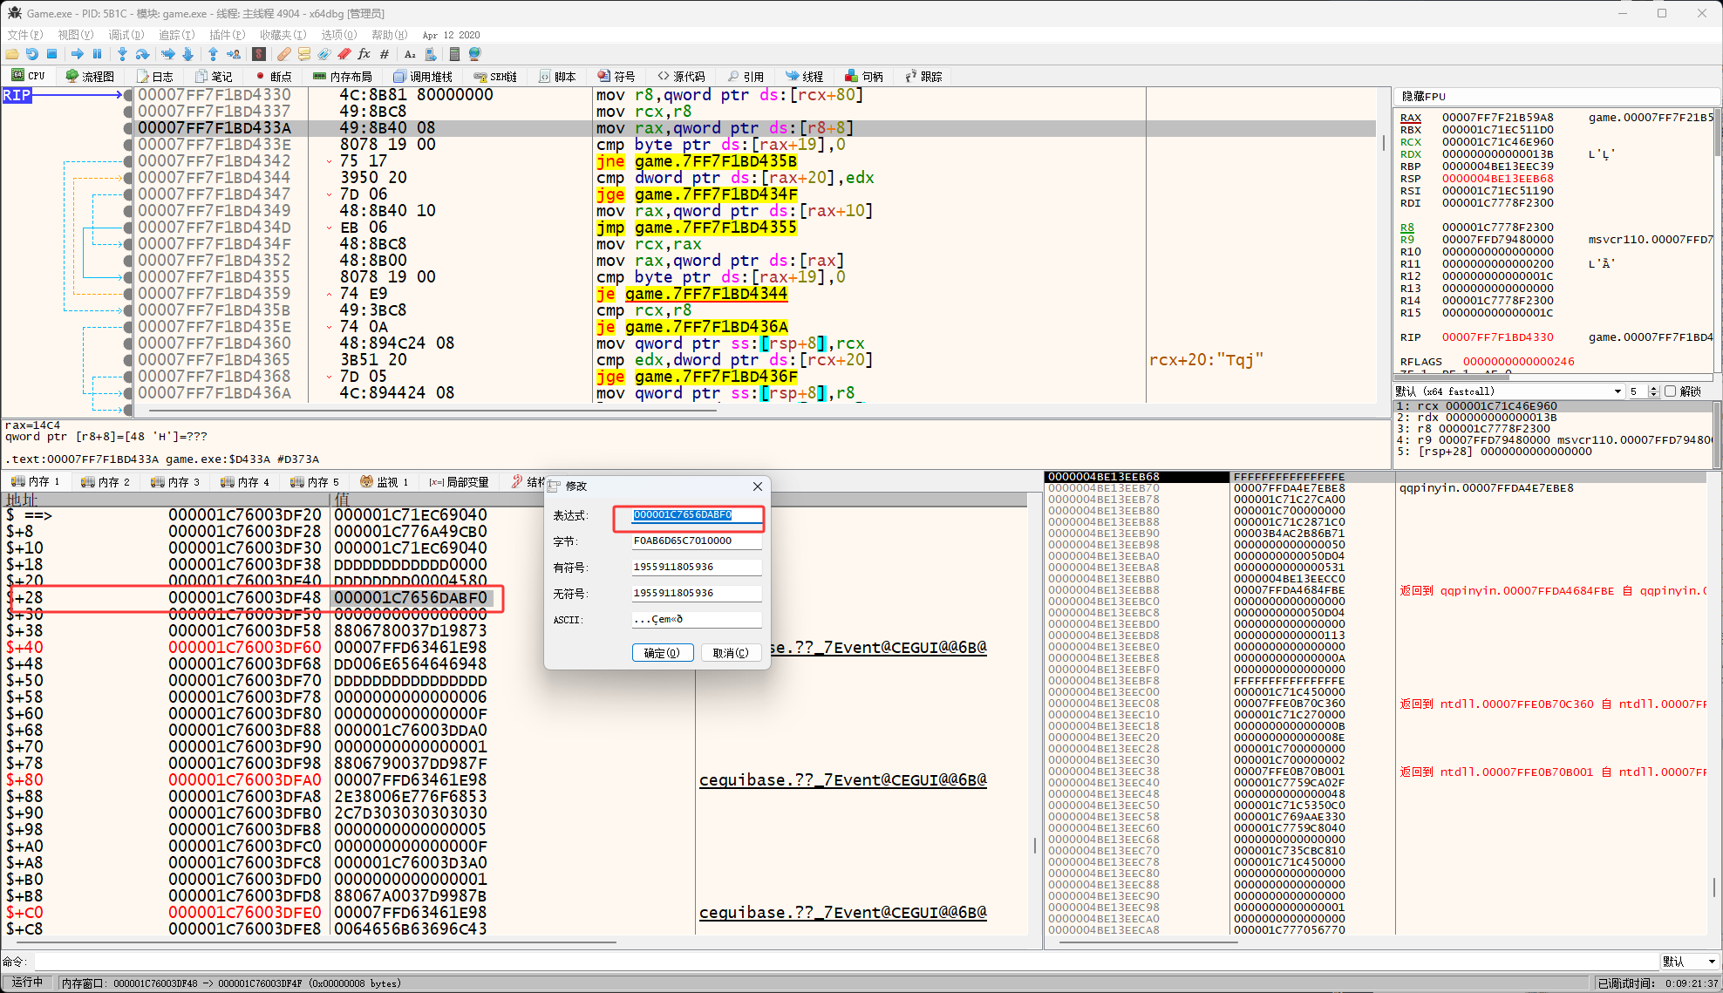Image resolution: width=1723 pixels, height=993 pixels.
Task: Open the 默认 dropdown beside command bar
Action: 1688,962
